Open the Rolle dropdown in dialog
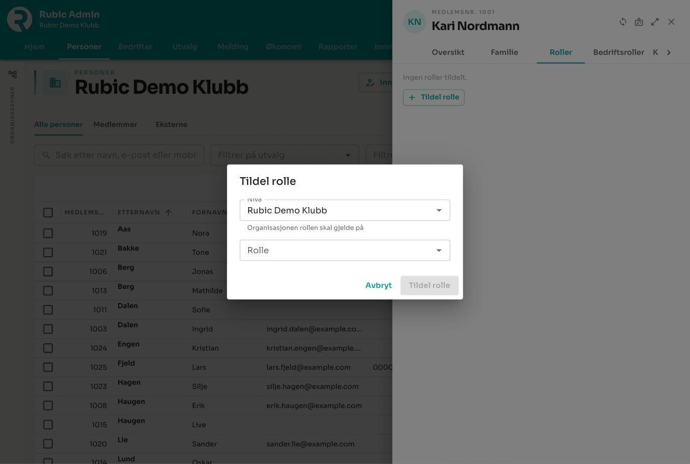 pos(345,250)
